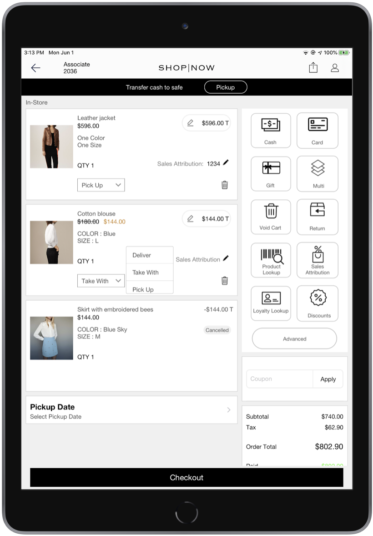
Task: Delete Cotton blouse with trash icon
Action: 225,281
